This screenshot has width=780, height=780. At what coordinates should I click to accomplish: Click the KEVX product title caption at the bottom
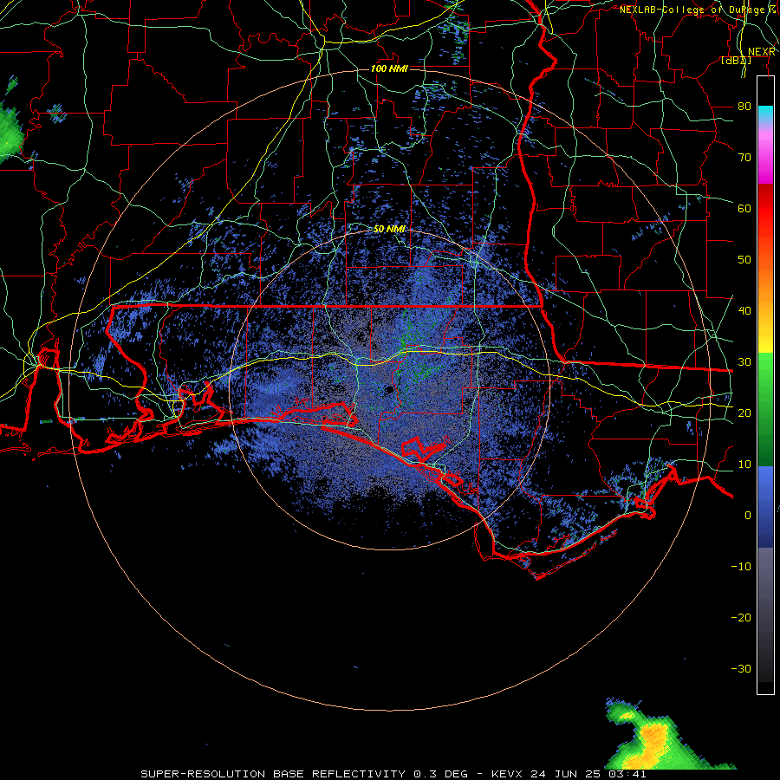(393, 774)
